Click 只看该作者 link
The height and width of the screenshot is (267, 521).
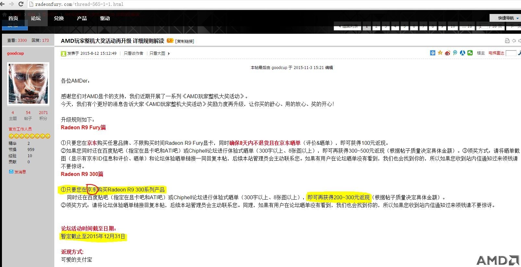pyautogui.click(x=133, y=53)
